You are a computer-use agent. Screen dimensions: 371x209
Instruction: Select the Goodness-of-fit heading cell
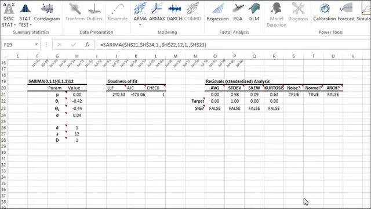122,81
